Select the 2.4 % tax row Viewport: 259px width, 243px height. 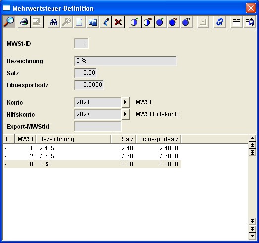92,148
